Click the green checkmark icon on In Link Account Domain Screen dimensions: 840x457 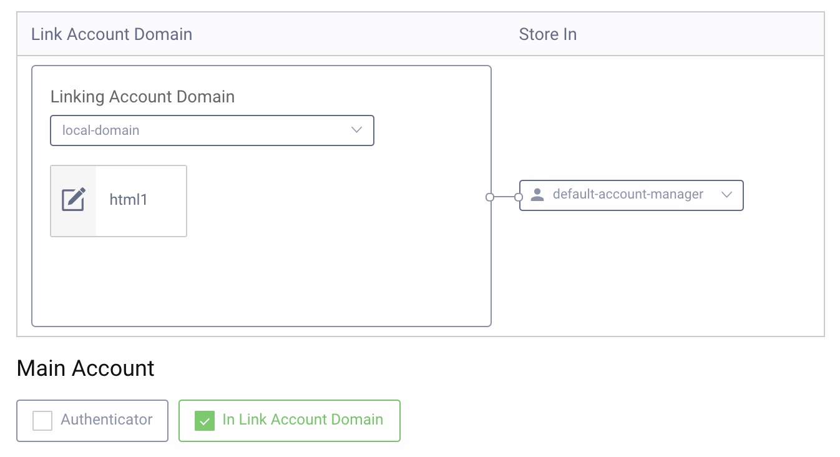pyautogui.click(x=204, y=421)
